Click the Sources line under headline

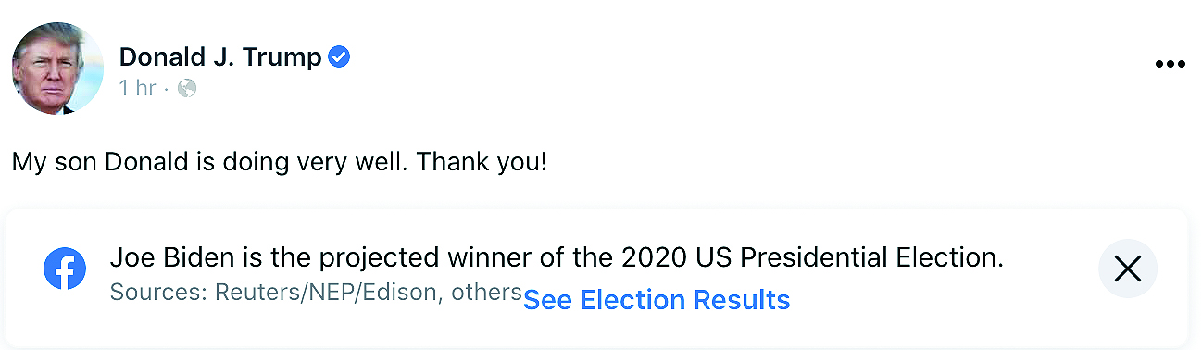pos(316,293)
